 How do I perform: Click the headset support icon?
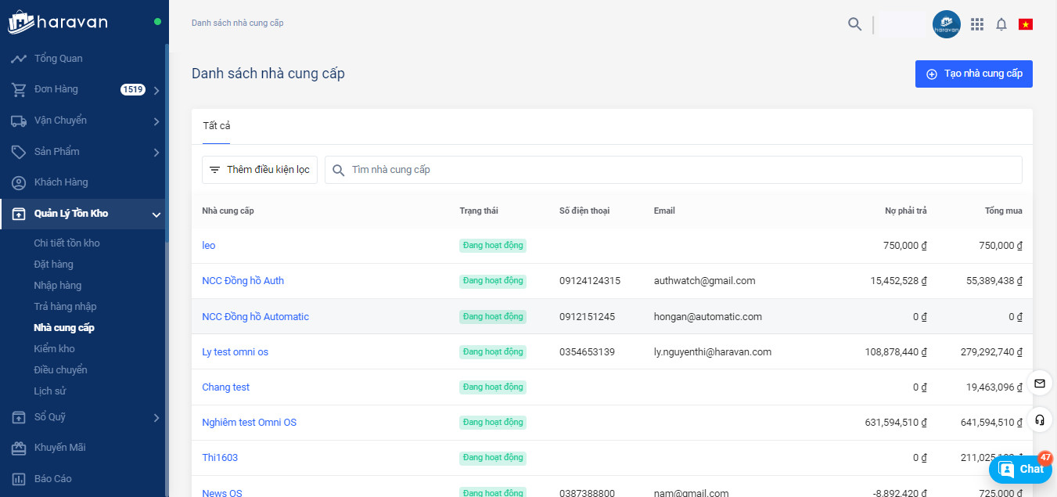[x=1039, y=420]
